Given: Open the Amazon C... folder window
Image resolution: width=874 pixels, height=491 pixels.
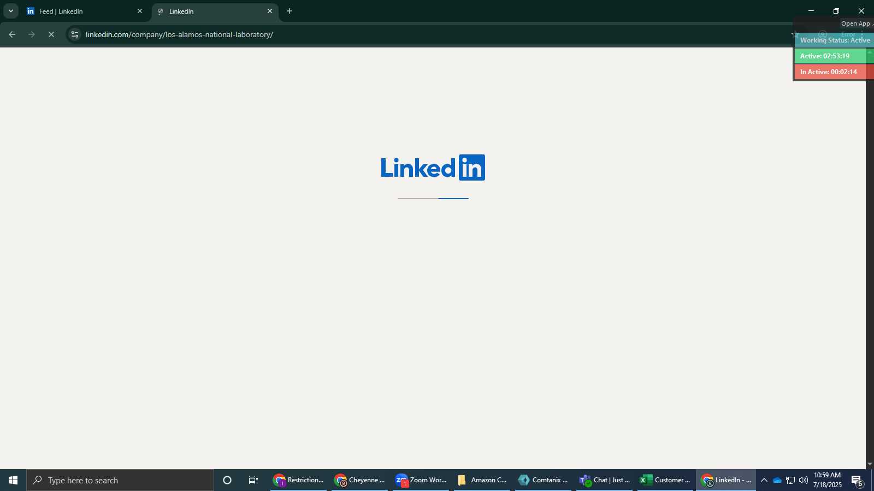Looking at the screenshot, I should 482,480.
